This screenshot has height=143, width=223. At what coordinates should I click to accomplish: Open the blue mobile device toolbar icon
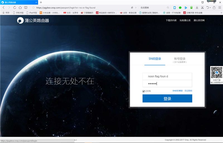(x=175, y=8)
